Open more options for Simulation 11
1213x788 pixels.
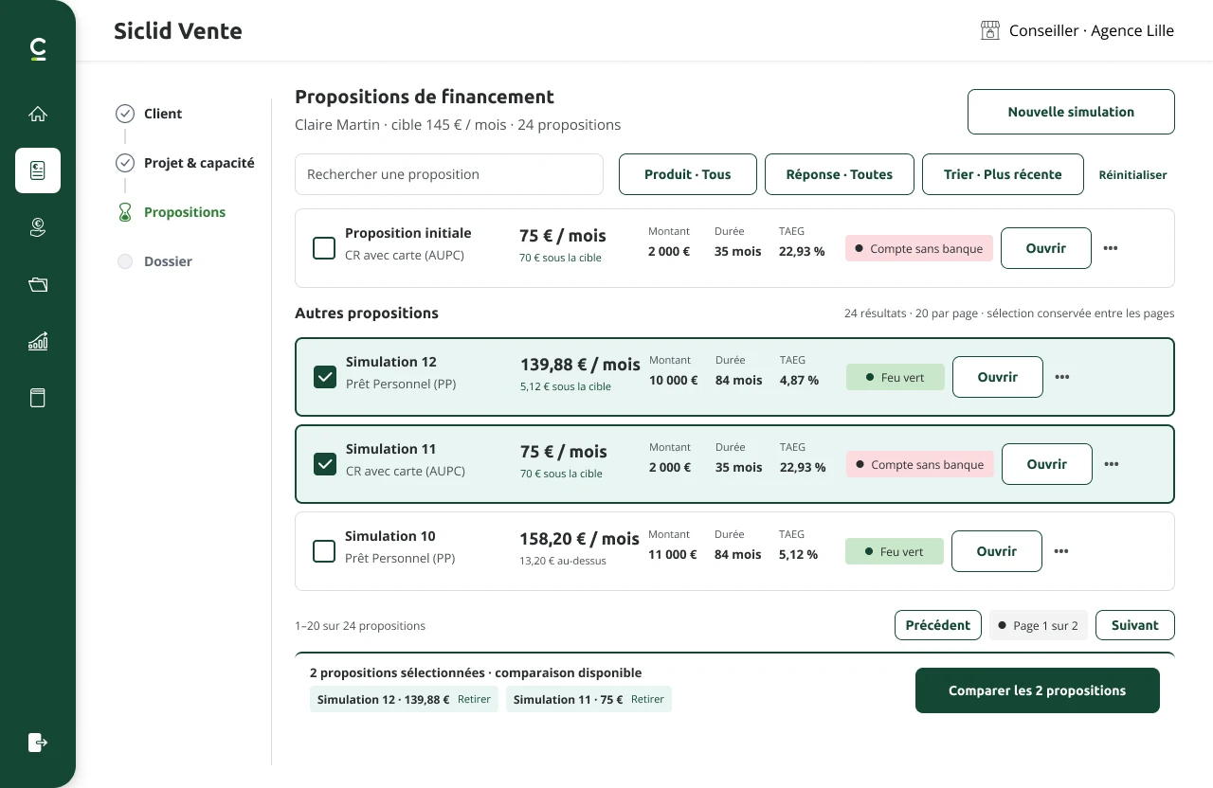(x=1112, y=464)
